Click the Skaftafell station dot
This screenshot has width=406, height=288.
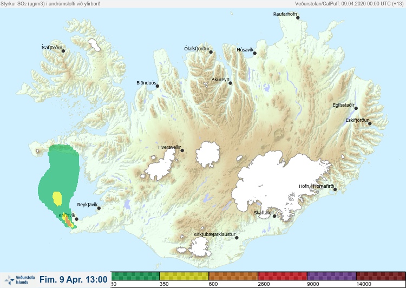(274, 216)
